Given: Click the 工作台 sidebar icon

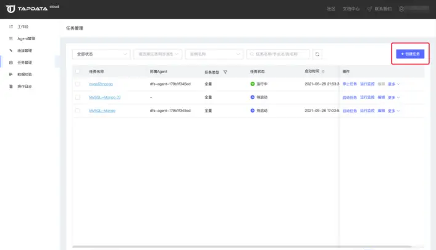Looking at the screenshot, I should [10, 27].
